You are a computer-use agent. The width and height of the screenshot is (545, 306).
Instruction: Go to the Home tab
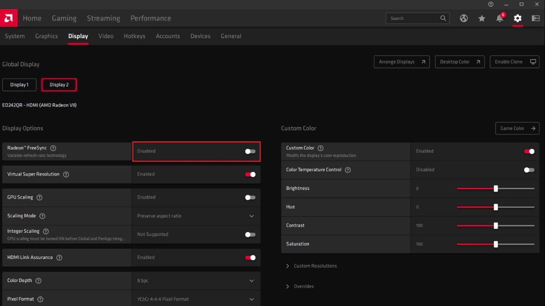(x=32, y=18)
